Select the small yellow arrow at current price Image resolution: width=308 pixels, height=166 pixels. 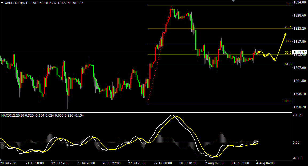pyautogui.click(x=259, y=52)
